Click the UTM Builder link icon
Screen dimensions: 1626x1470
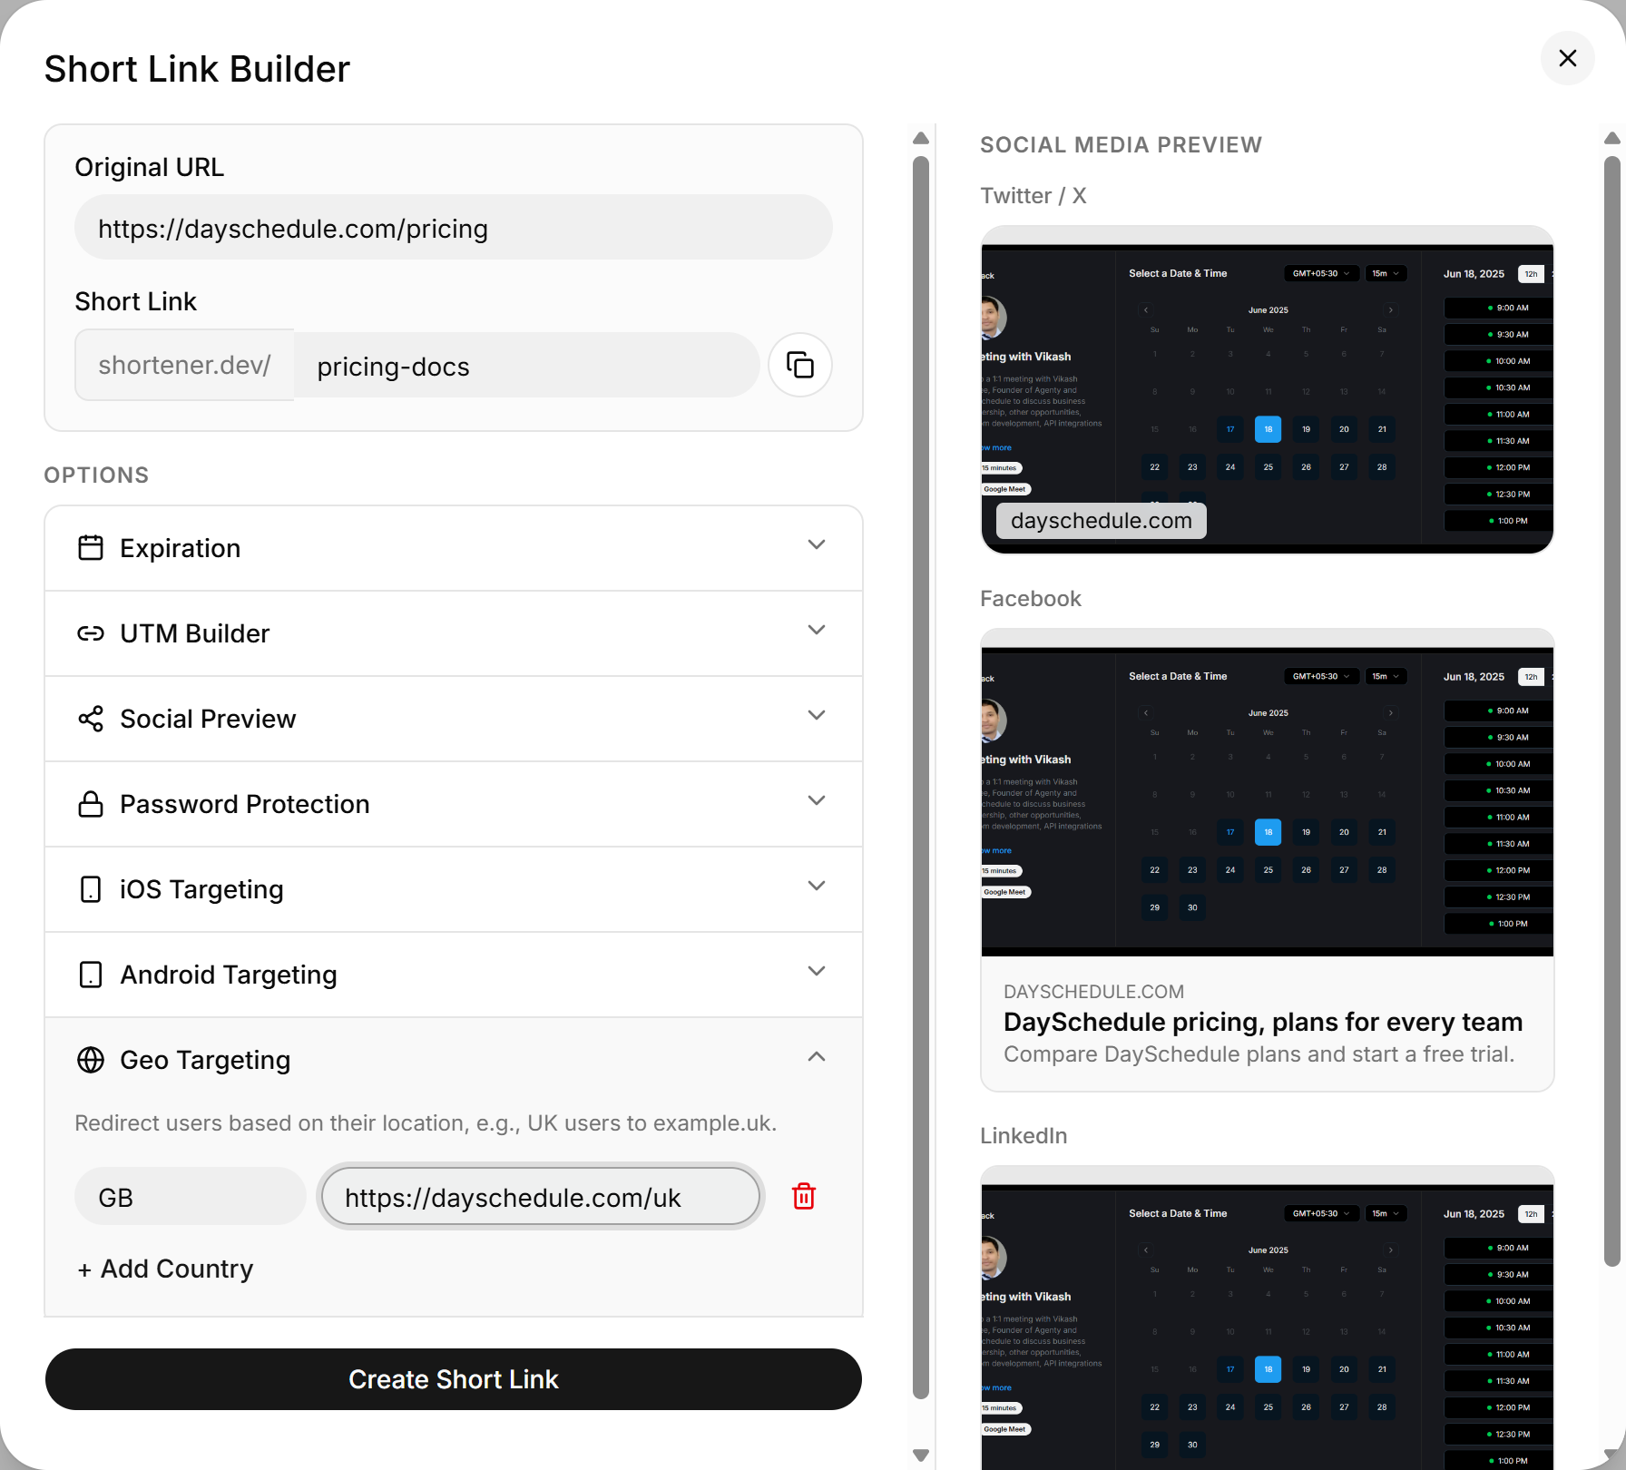[91, 633]
